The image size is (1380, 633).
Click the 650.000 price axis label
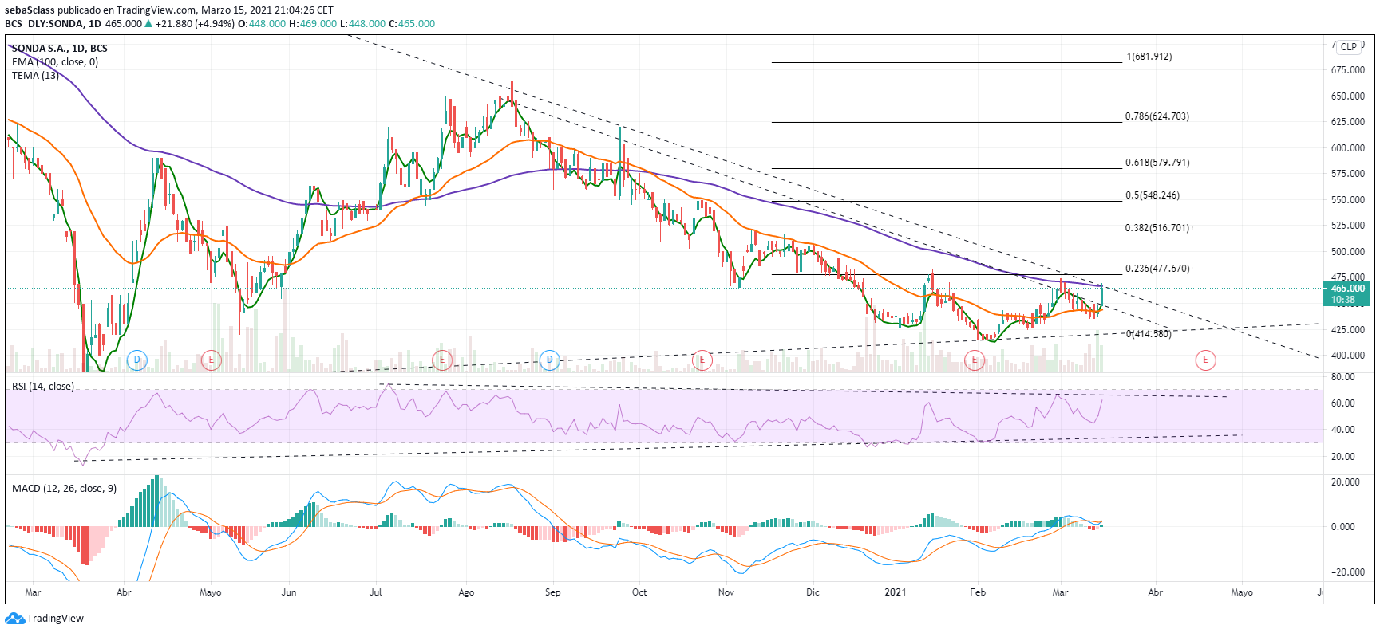click(1348, 96)
